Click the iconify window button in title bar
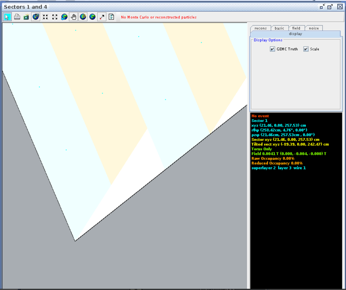 tap(322, 7)
